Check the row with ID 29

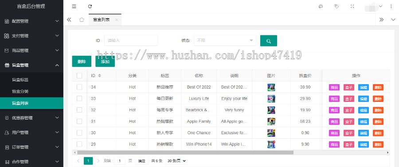(x=79, y=144)
